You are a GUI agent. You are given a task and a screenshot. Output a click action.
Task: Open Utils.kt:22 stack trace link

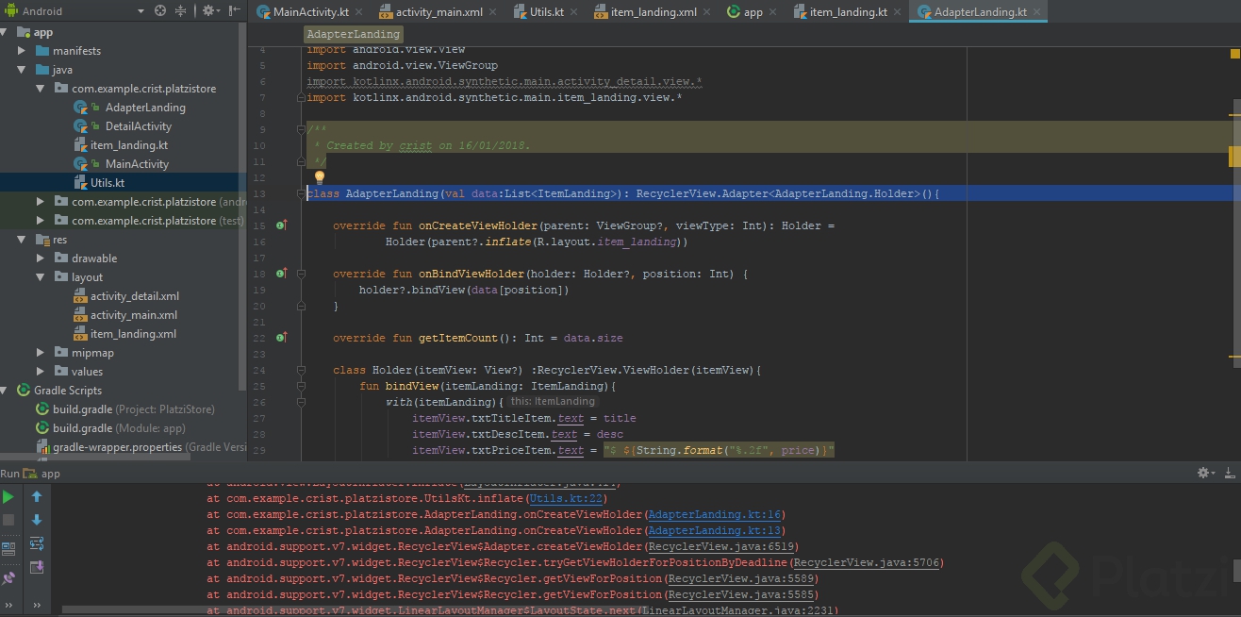(x=567, y=498)
